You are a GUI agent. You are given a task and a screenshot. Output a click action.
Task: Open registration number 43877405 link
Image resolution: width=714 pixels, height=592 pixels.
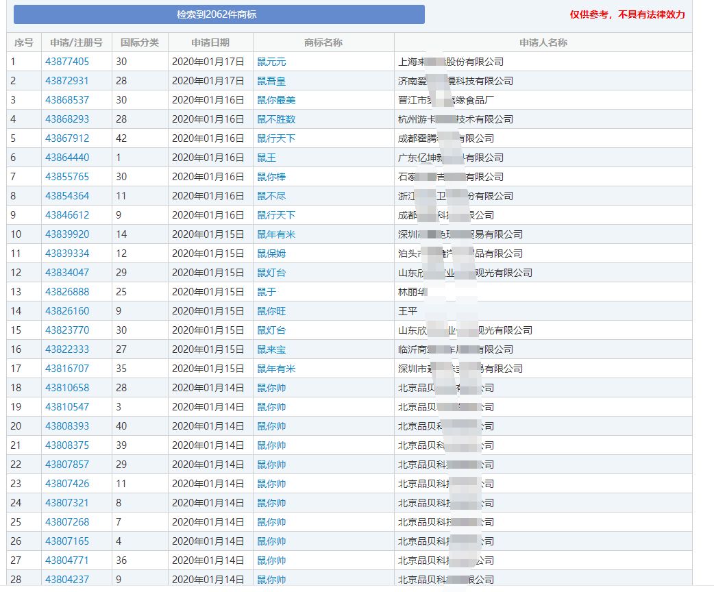(67, 62)
